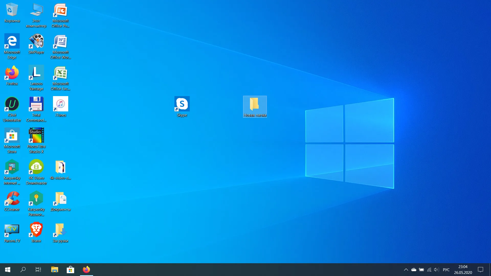Open File Explorer from the taskbar
491x276 pixels.
(54, 270)
